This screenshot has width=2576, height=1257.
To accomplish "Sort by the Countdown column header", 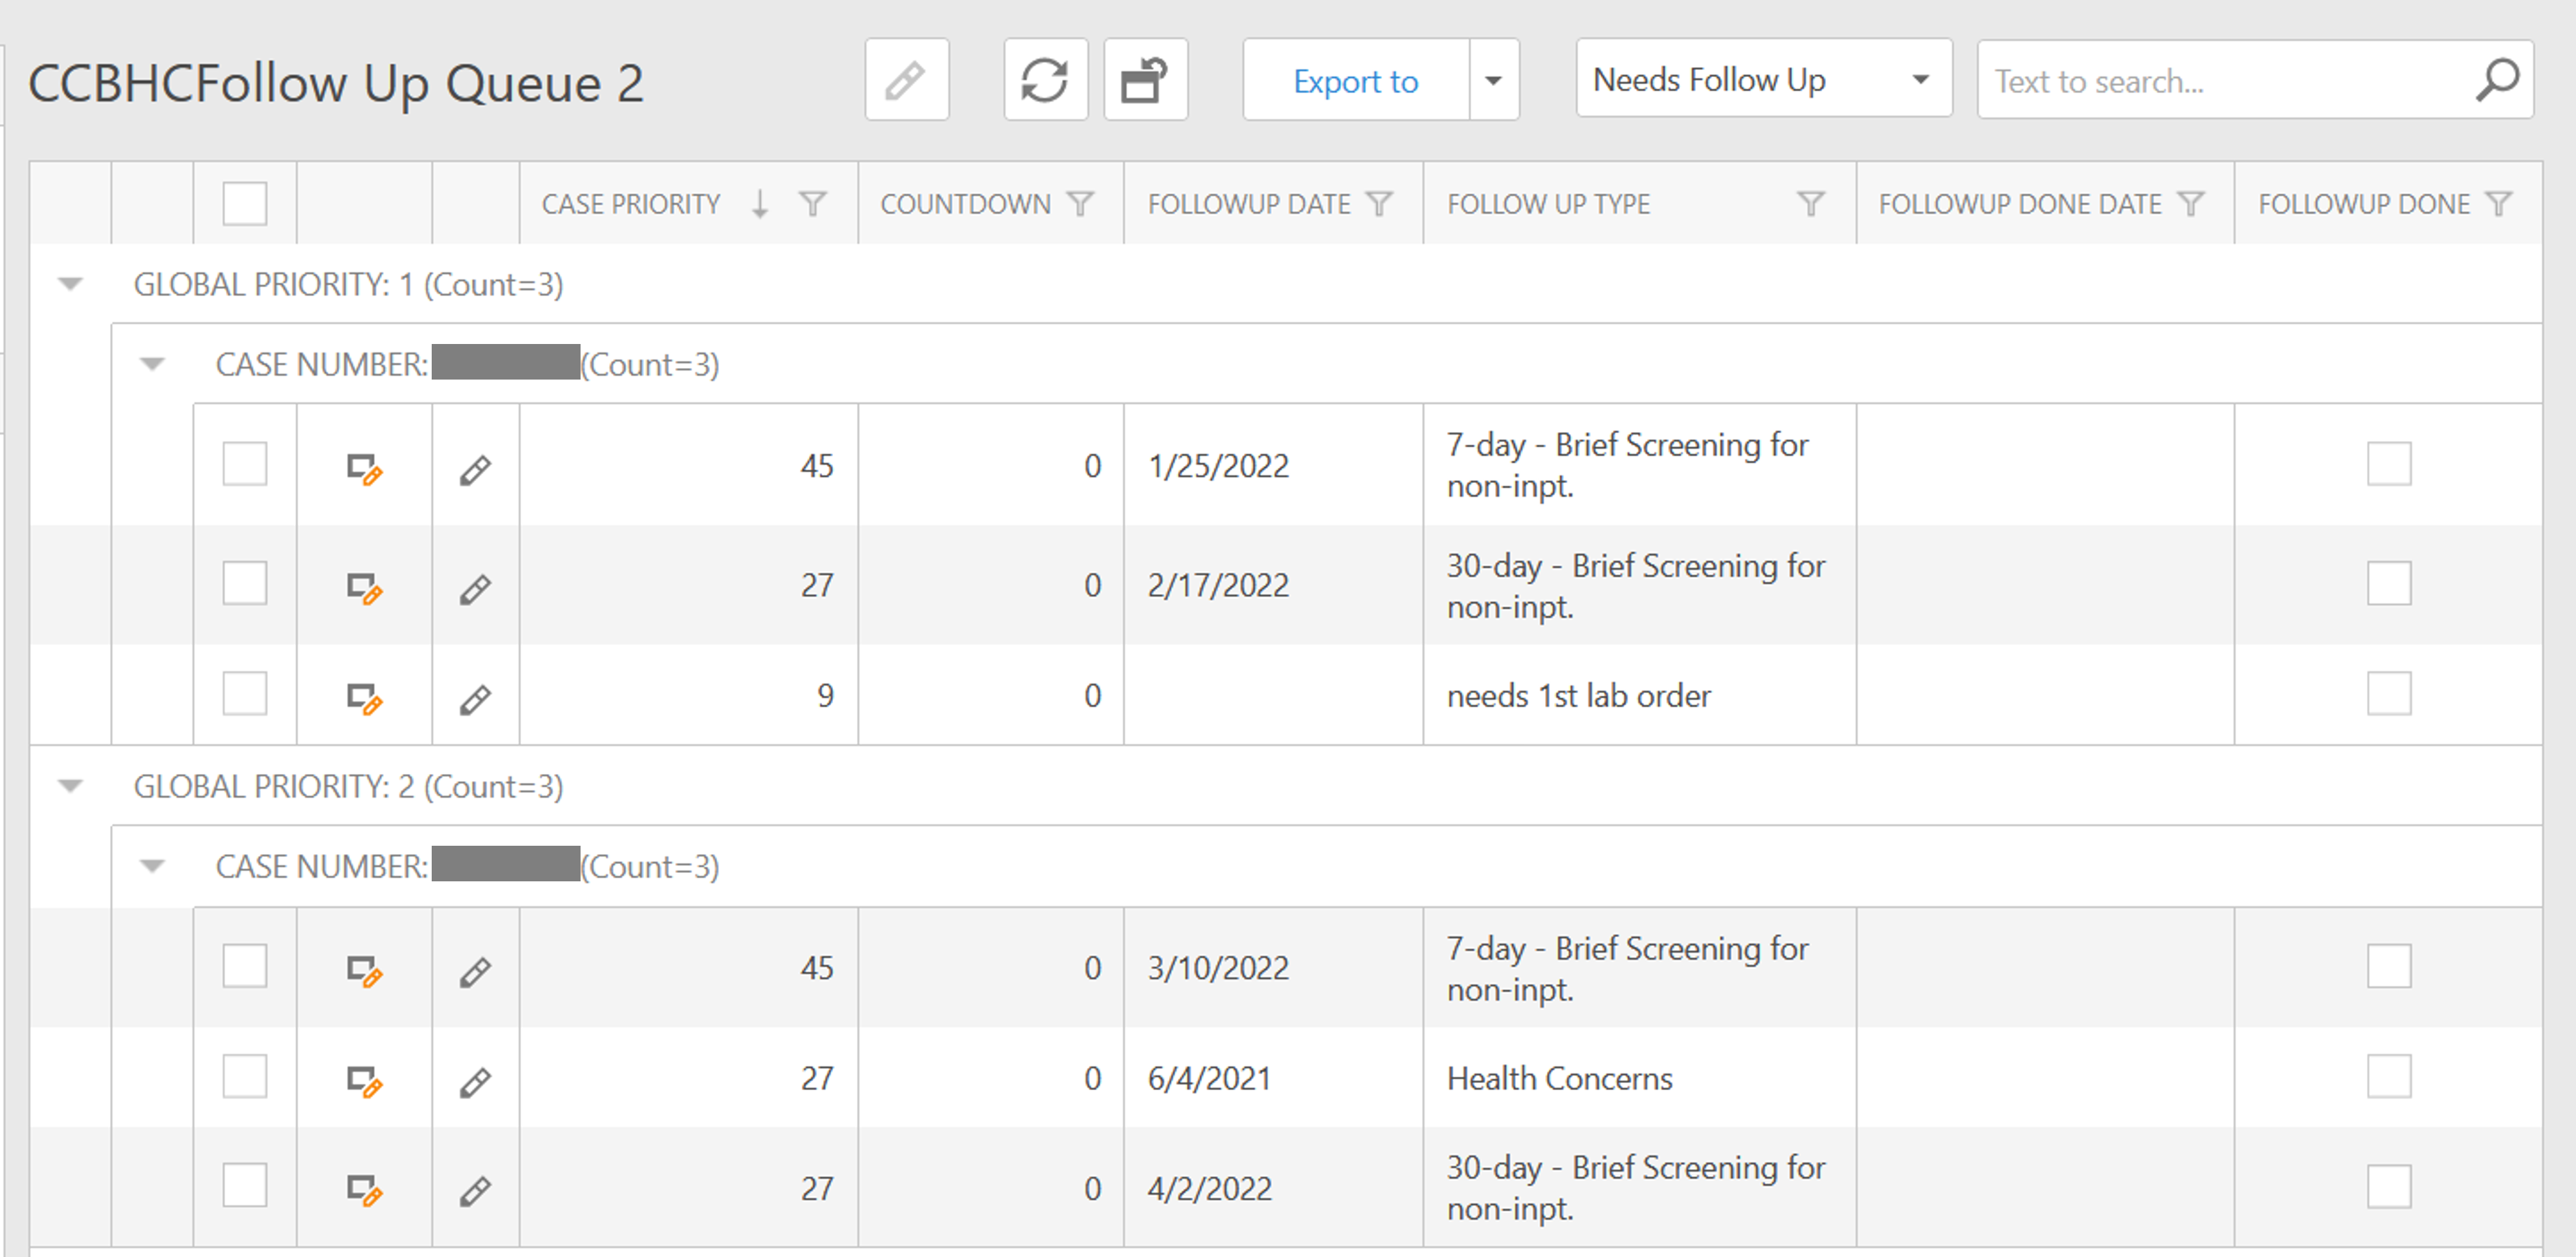I will [964, 204].
